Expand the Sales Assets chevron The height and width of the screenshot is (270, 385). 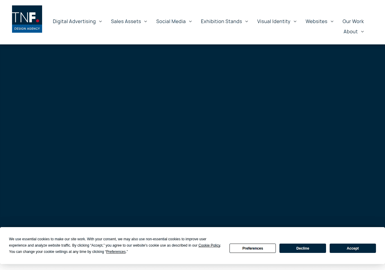146,21
